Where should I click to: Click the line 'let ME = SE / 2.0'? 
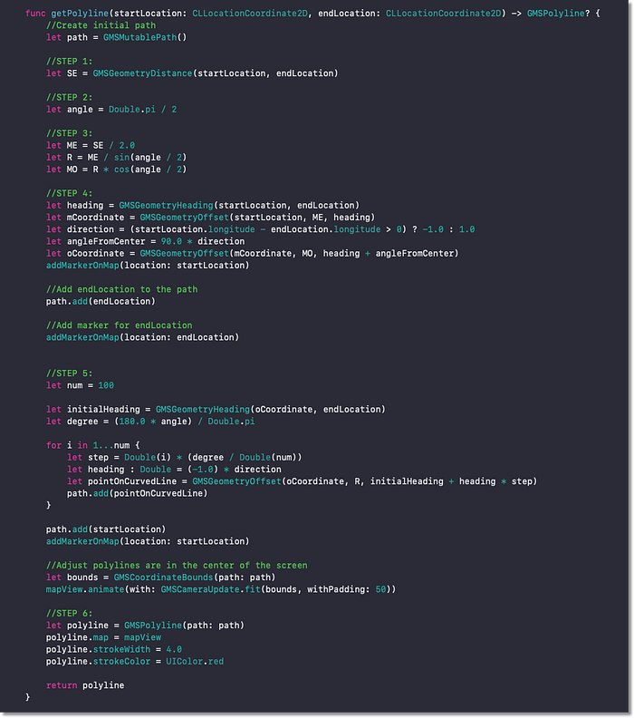[90, 145]
